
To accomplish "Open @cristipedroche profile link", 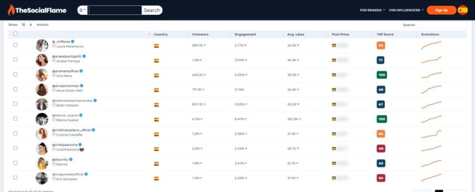I will 64,145.
